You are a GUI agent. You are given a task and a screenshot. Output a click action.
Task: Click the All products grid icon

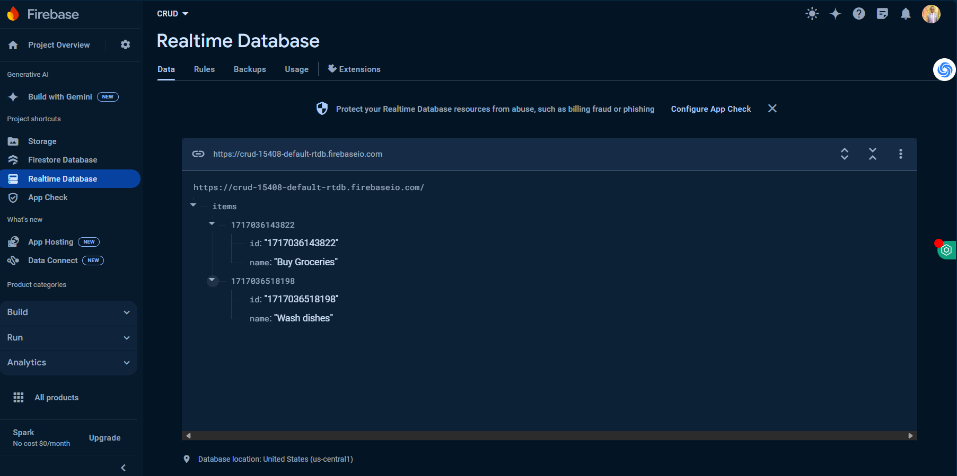19,398
